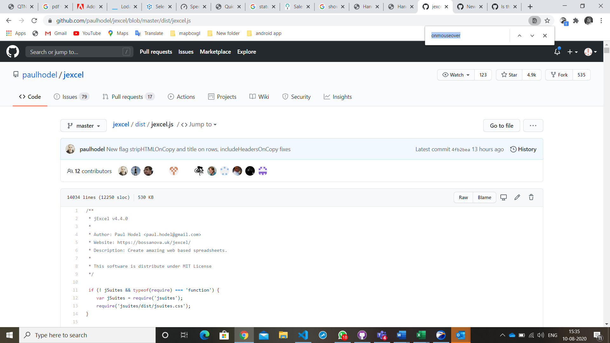Open the Watch subscription dropdown
610x343 pixels.
coord(456,75)
